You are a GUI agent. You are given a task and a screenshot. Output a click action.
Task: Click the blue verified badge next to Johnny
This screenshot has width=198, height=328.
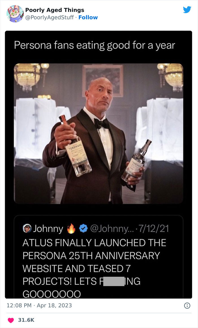pos(83,229)
